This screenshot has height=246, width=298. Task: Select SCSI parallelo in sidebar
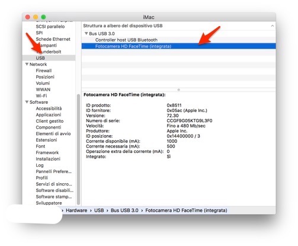coord(50,27)
